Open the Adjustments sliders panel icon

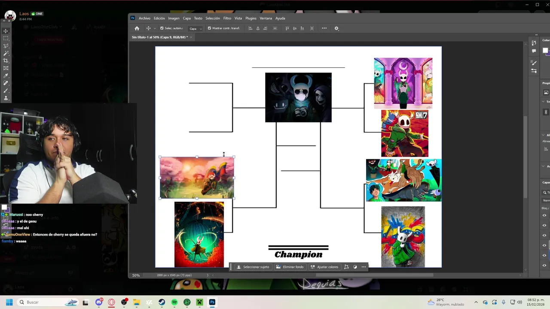point(534,71)
